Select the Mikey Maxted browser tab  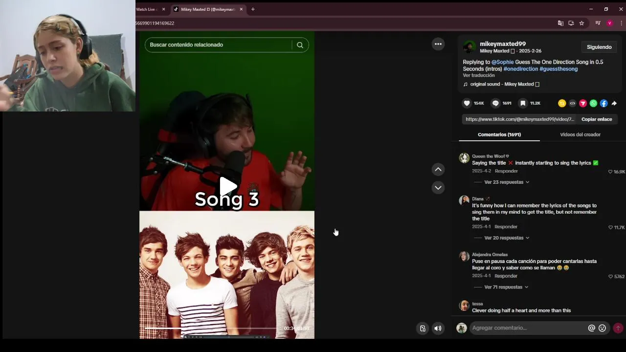208,9
